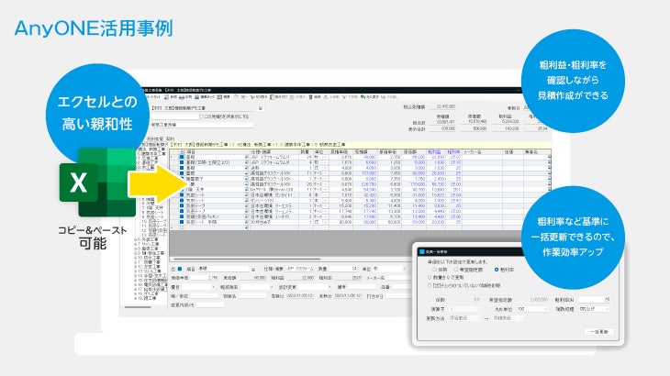Click the 項目 column header
Image resolution: width=670 pixels, height=376 pixels.
click(217, 152)
